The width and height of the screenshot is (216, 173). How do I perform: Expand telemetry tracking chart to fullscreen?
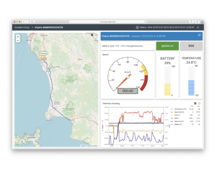click(200, 103)
